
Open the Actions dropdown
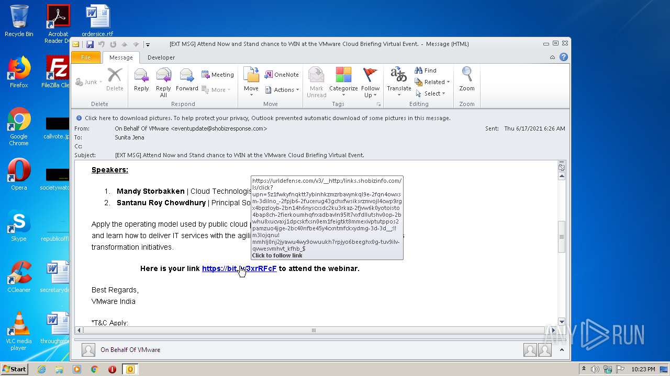click(x=282, y=90)
